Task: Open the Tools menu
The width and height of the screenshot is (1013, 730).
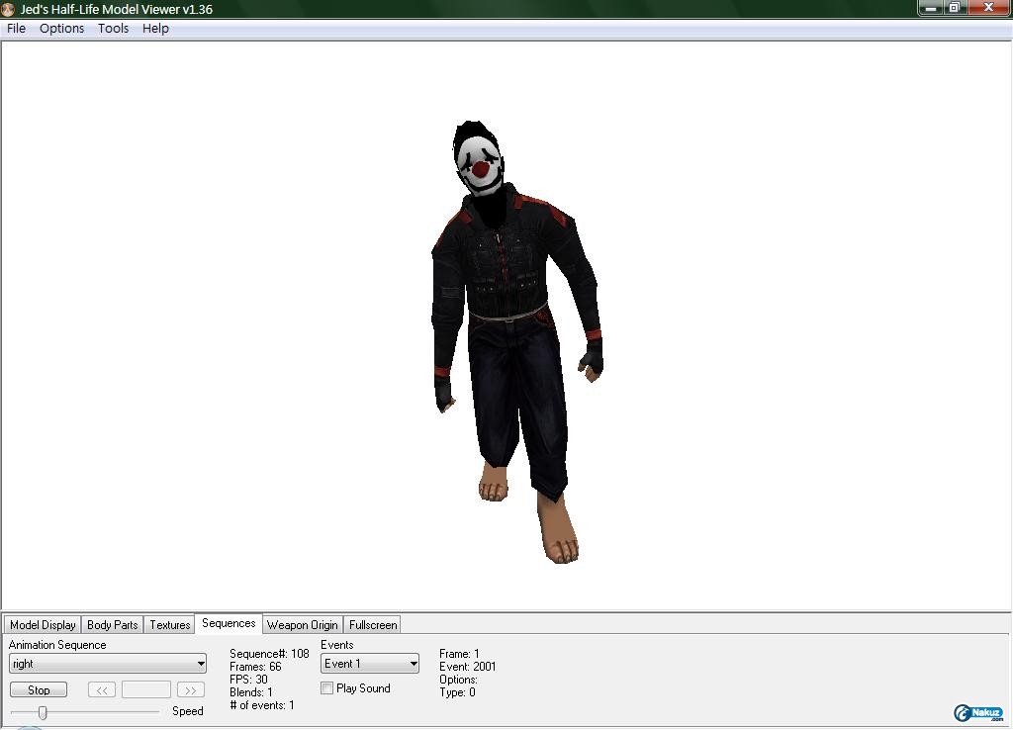Action: click(x=113, y=29)
